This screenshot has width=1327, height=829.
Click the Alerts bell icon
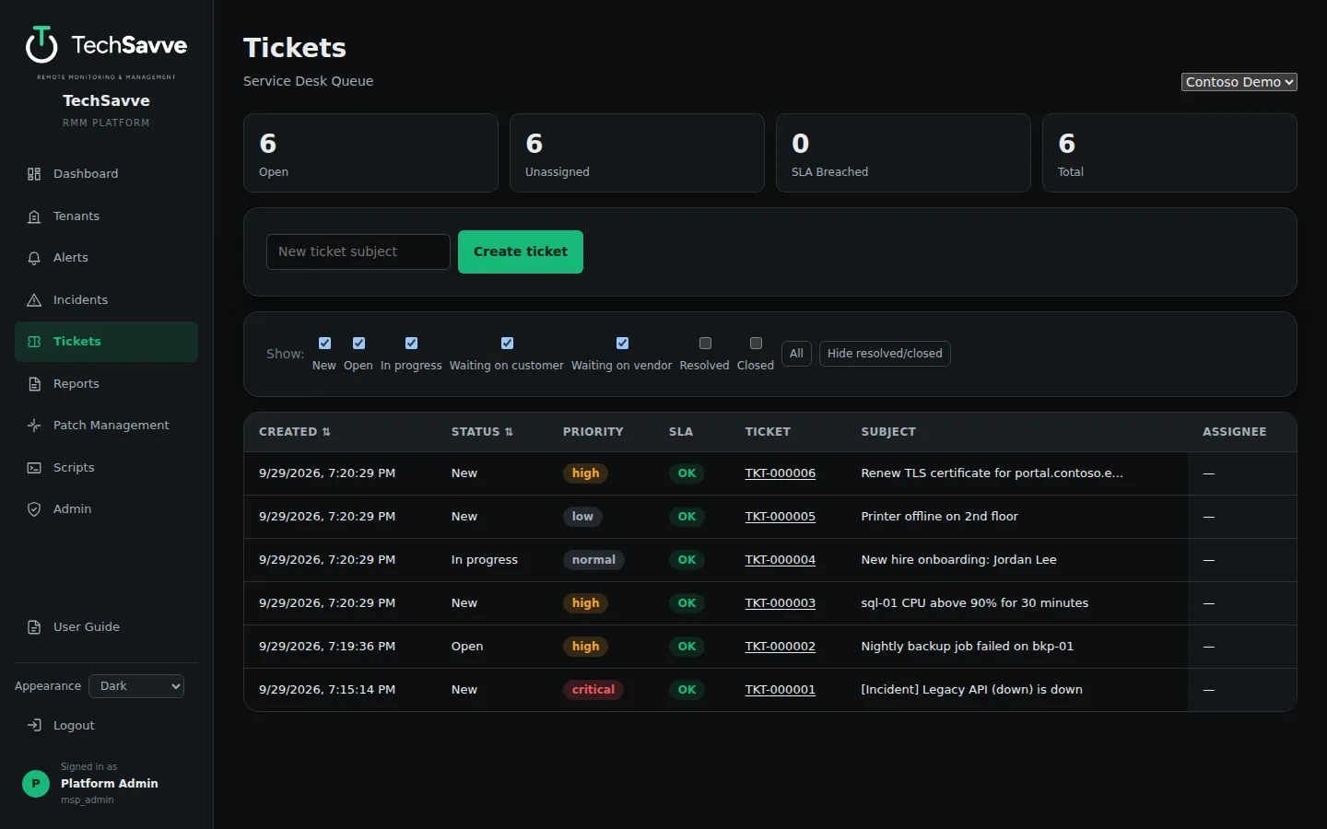coord(34,258)
